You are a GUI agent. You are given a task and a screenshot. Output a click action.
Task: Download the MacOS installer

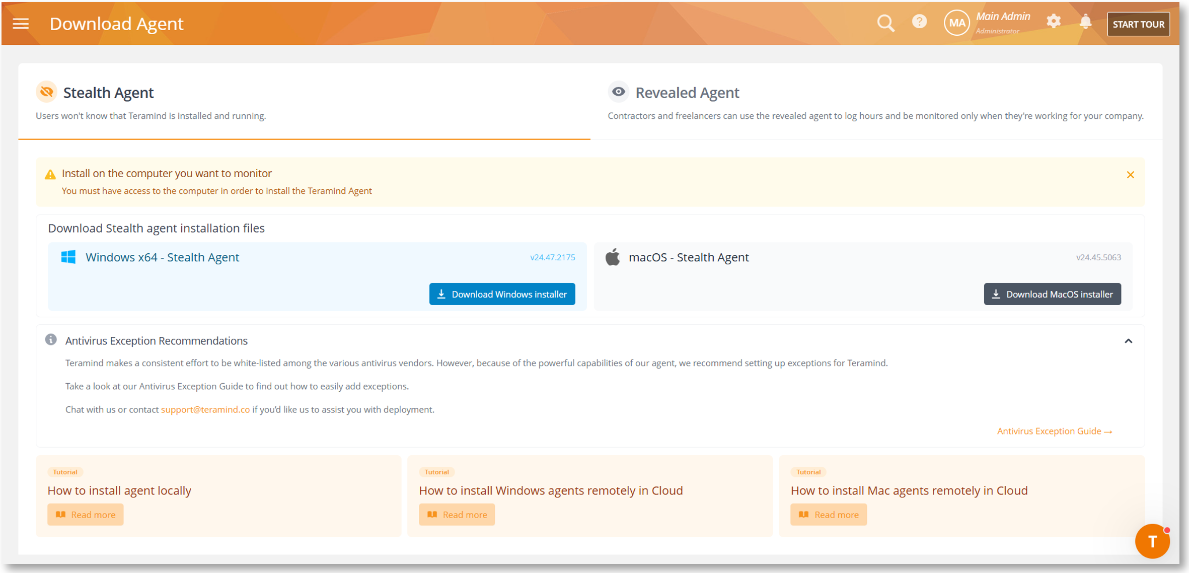click(1052, 294)
